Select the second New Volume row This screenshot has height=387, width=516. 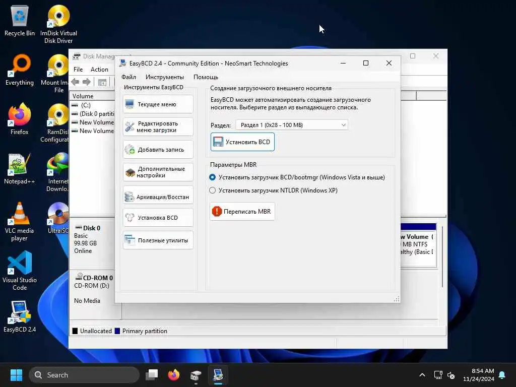pos(93,131)
